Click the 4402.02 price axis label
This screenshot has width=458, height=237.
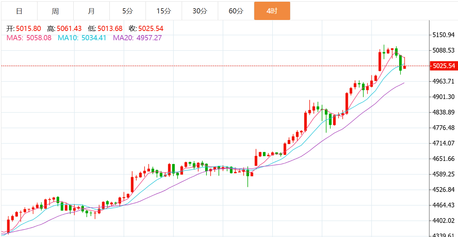pyautogui.click(x=444, y=220)
